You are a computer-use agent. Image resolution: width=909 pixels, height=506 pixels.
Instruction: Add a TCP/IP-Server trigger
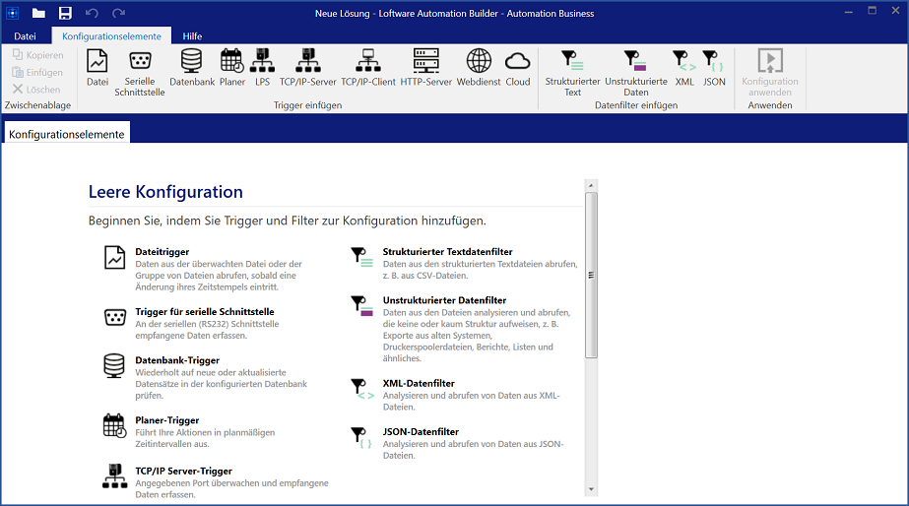pos(307,68)
